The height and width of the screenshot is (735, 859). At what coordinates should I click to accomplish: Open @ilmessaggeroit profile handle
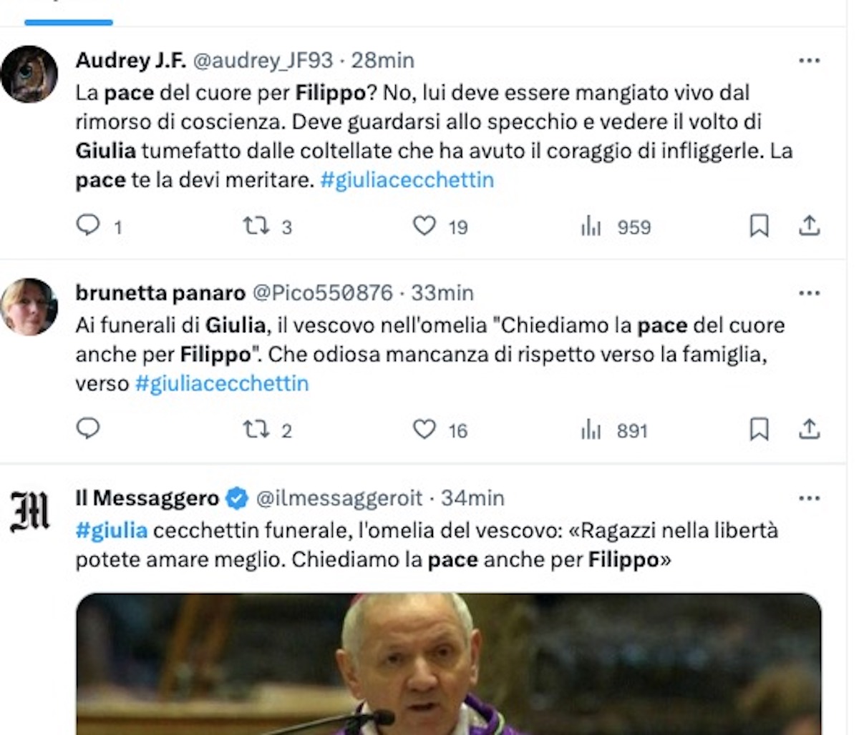(339, 498)
